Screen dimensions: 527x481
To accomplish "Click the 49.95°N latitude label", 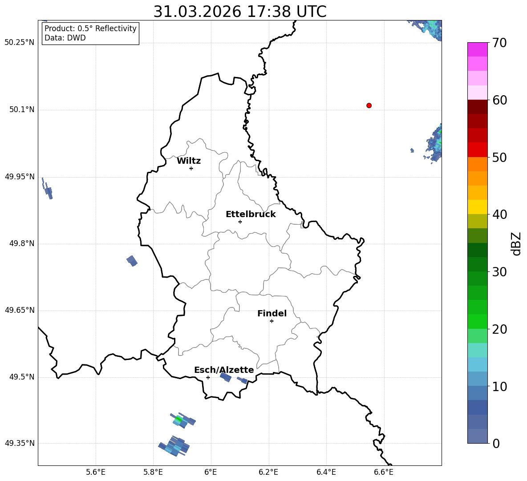I will [x=20, y=176].
